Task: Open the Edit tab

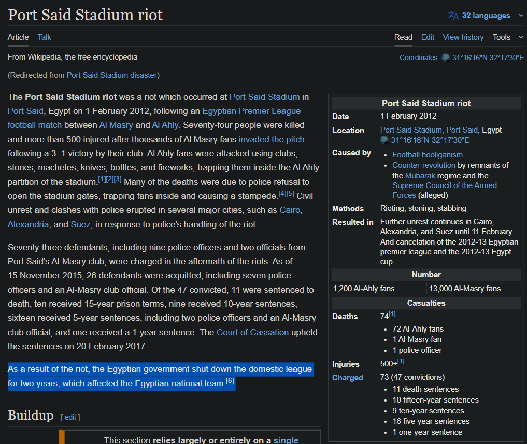Action: click(428, 37)
